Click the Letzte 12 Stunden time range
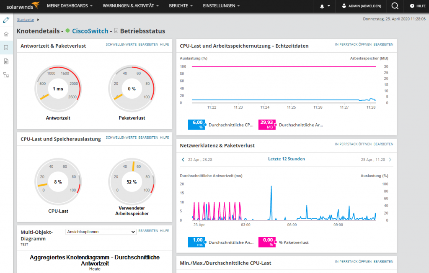The image size is (429, 273). point(286,159)
